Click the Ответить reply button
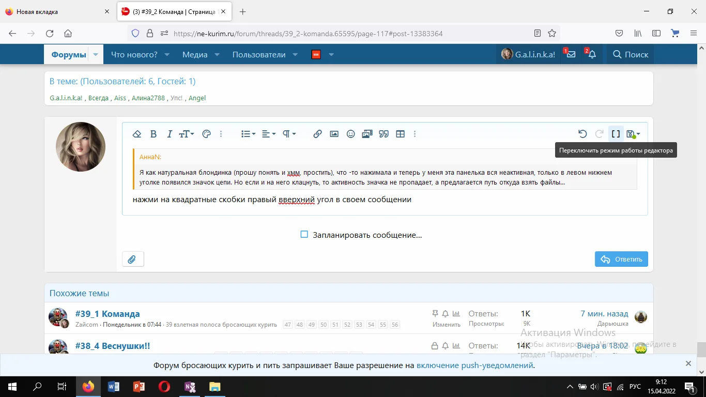This screenshot has width=706, height=397. click(621, 259)
